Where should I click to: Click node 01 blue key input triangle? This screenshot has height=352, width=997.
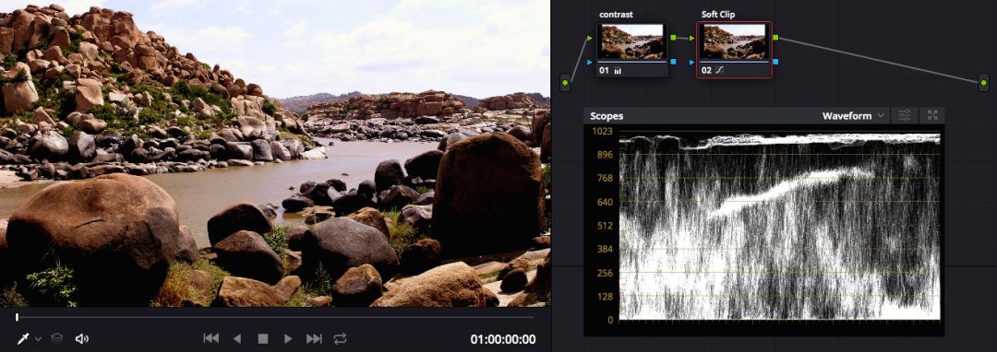click(589, 62)
